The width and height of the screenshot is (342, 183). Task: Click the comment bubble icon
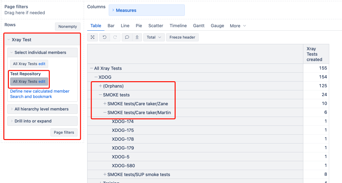pos(127,37)
